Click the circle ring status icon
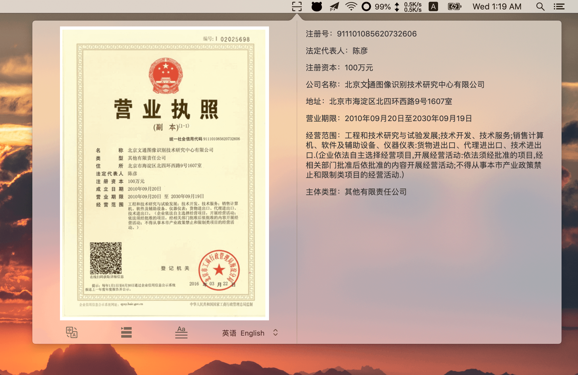578x375 pixels. click(366, 6)
